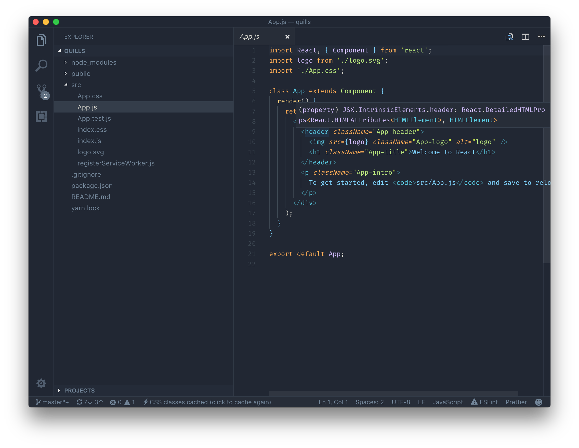Click the feedback smiley icon
Image resolution: width=579 pixels, height=448 pixels.
pos(539,402)
